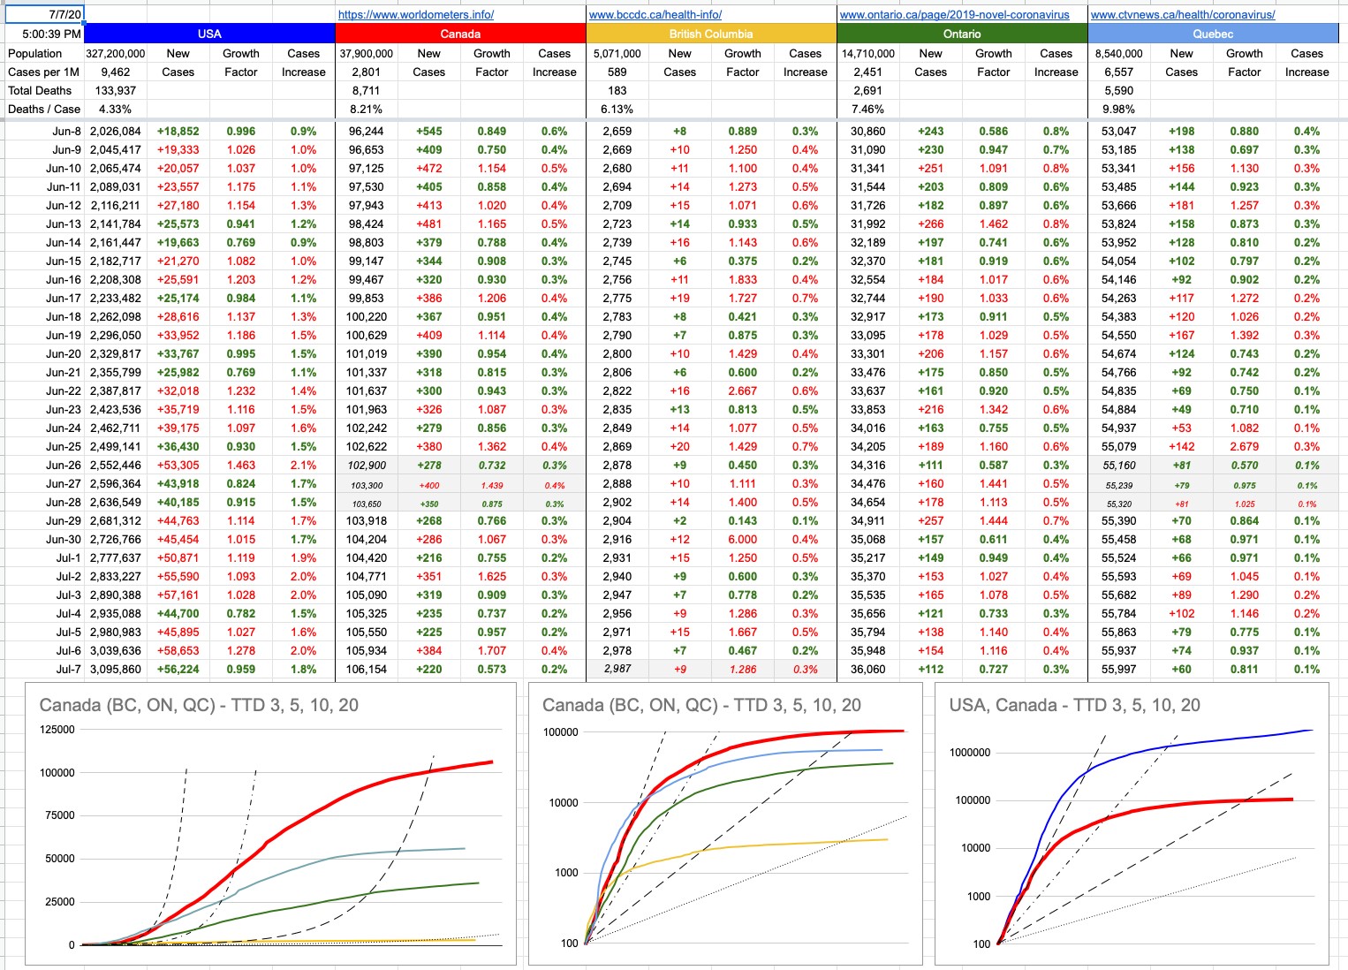Open the bccdc.ca health-info link

(x=655, y=14)
